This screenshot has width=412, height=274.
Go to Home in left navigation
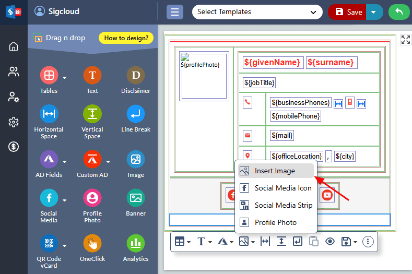click(14, 46)
